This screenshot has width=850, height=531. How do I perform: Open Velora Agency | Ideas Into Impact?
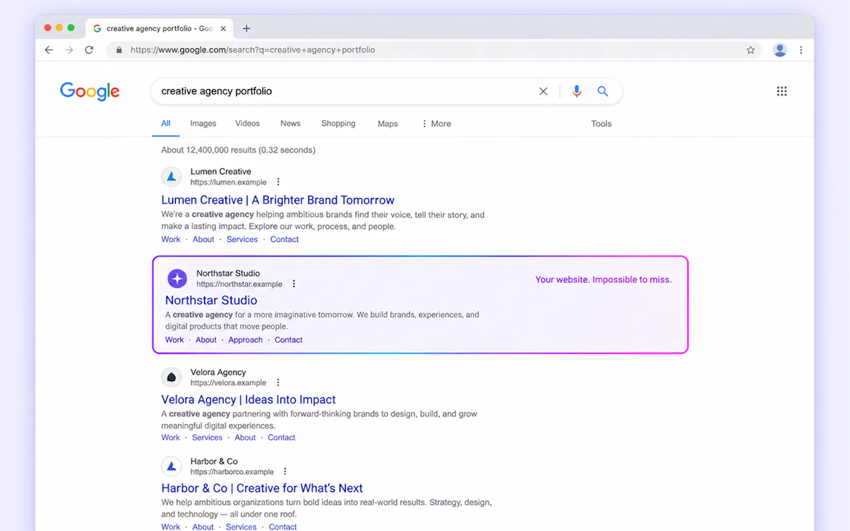(249, 400)
